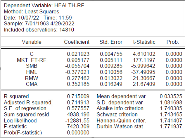Select the R-squared value 0.715009

point(78,96)
